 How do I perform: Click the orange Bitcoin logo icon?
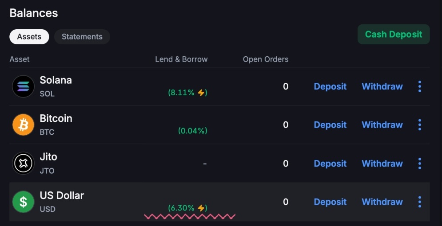(x=23, y=125)
